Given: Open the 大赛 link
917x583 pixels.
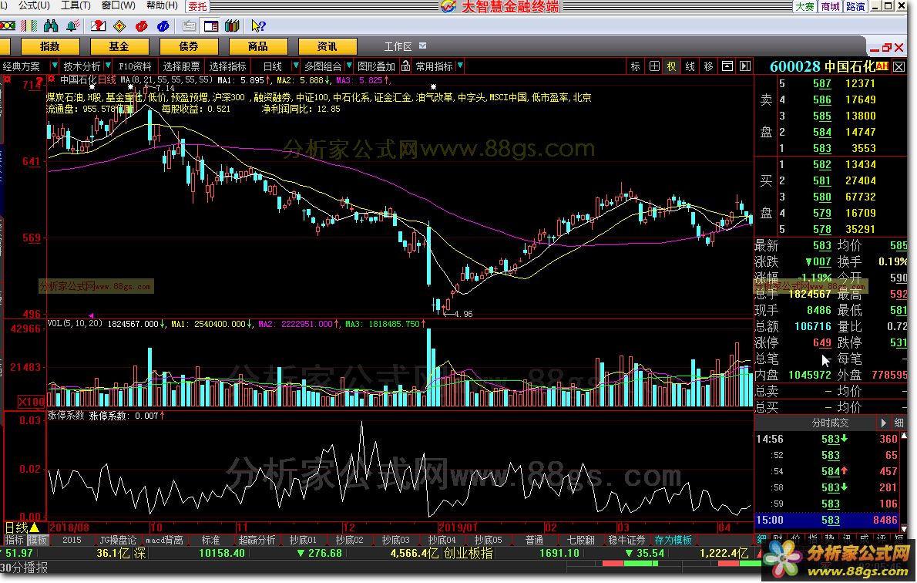Looking at the screenshot, I should coord(804,6).
